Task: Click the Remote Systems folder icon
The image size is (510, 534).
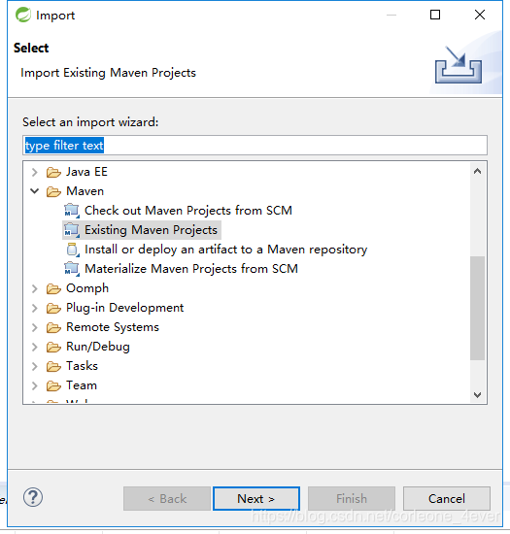Action: pyautogui.click(x=53, y=327)
